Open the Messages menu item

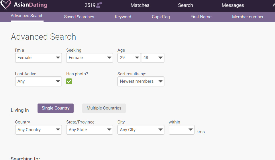(x=233, y=5)
